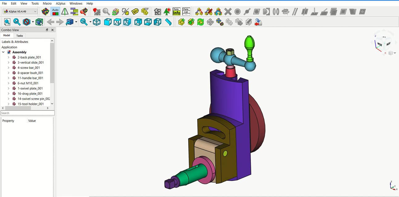Viewport: 399px width, 197px height.
Task: Click the Search field in Combo View
Action: 27,113
